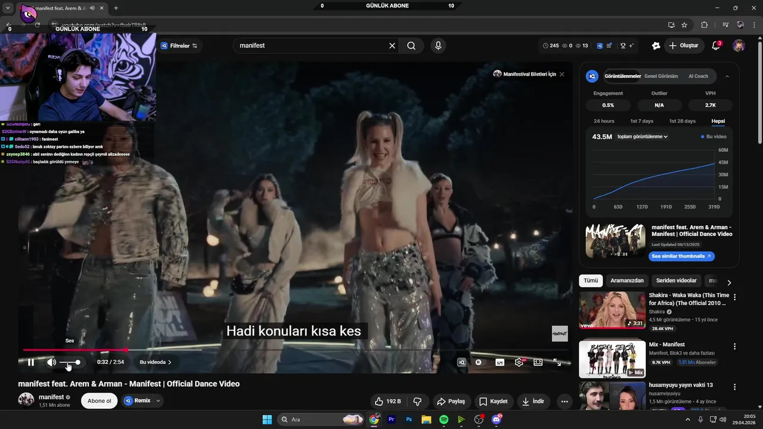Pause the video with the player pause button
The height and width of the screenshot is (429, 763).
pyautogui.click(x=31, y=362)
